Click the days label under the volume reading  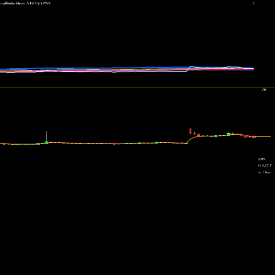tap(264, 173)
